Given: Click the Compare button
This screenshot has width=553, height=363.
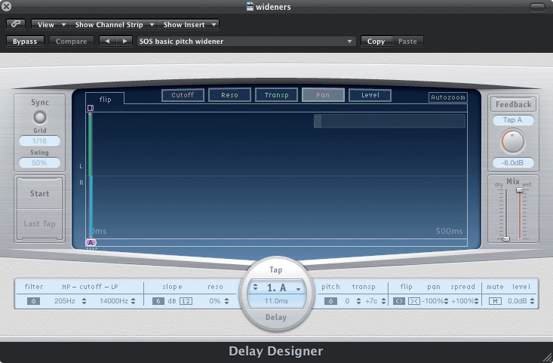Looking at the screenshot, I should (71, 42).
